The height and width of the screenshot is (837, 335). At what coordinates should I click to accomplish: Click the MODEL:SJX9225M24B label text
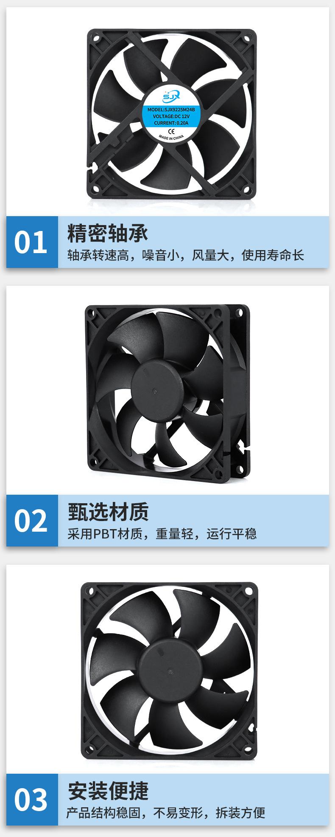[171, 109]
